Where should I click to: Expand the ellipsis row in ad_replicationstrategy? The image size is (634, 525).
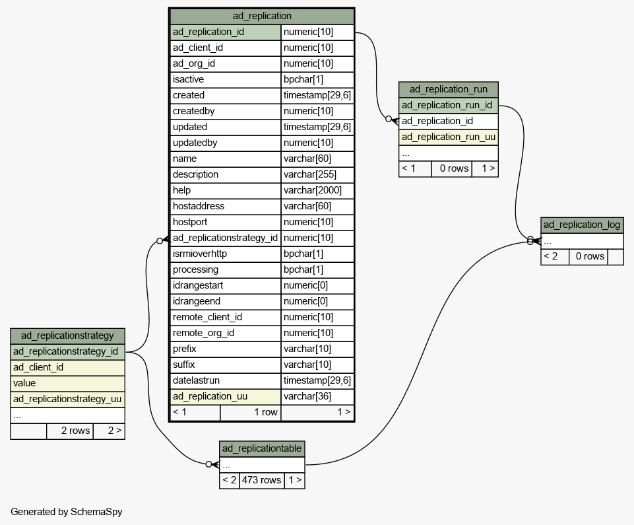(x=67, y=415)
